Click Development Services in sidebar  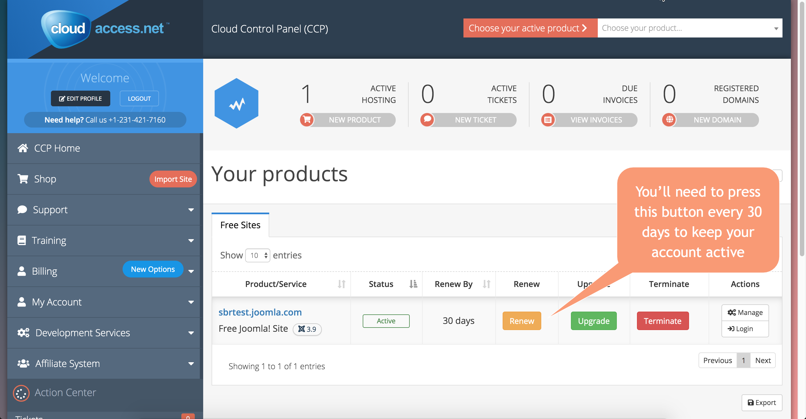click(83, 333)
